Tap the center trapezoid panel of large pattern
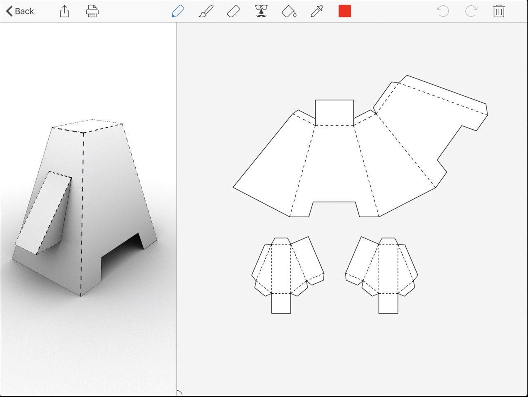 (x=334, y=165)
